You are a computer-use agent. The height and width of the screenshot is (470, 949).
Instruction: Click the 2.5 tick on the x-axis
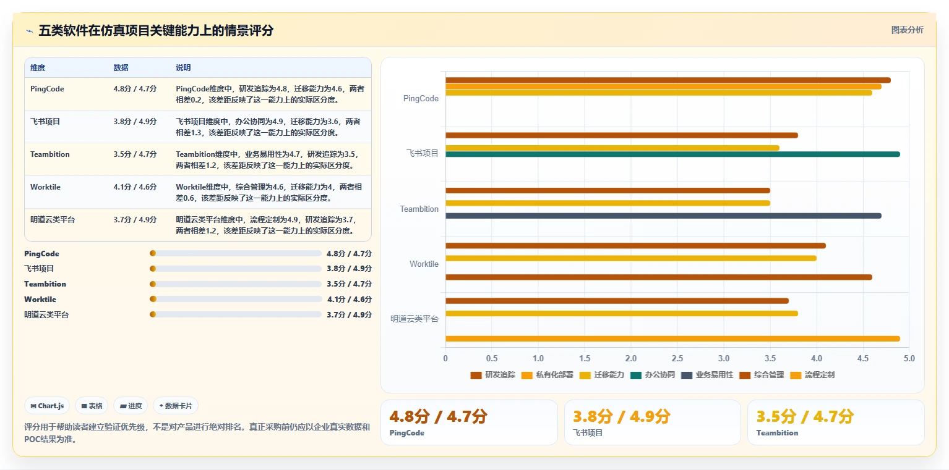tap(677, 358)
